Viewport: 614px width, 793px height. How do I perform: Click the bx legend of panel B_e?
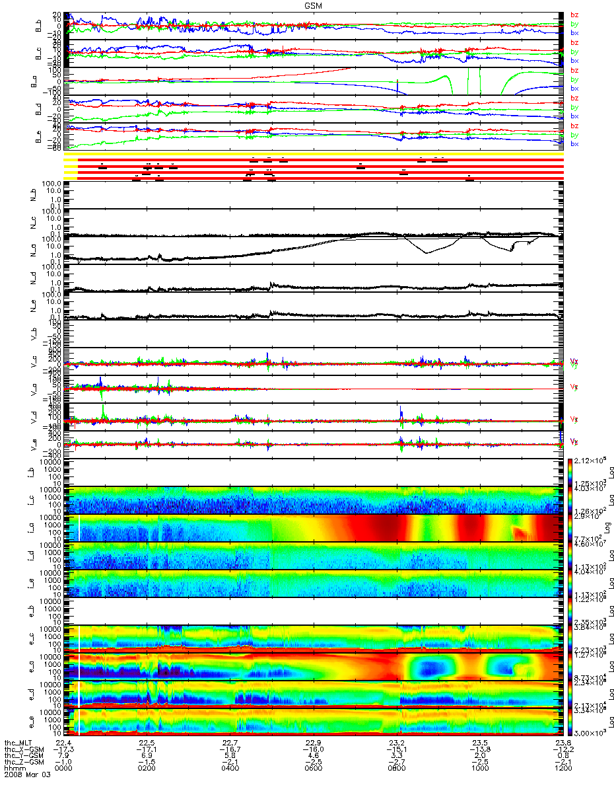coord(573,144)
